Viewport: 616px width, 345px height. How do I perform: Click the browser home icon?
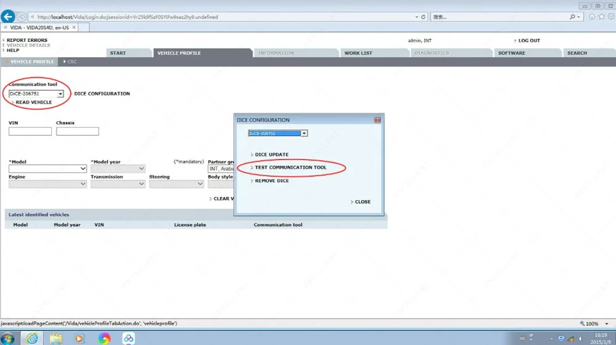pos(591,17)
